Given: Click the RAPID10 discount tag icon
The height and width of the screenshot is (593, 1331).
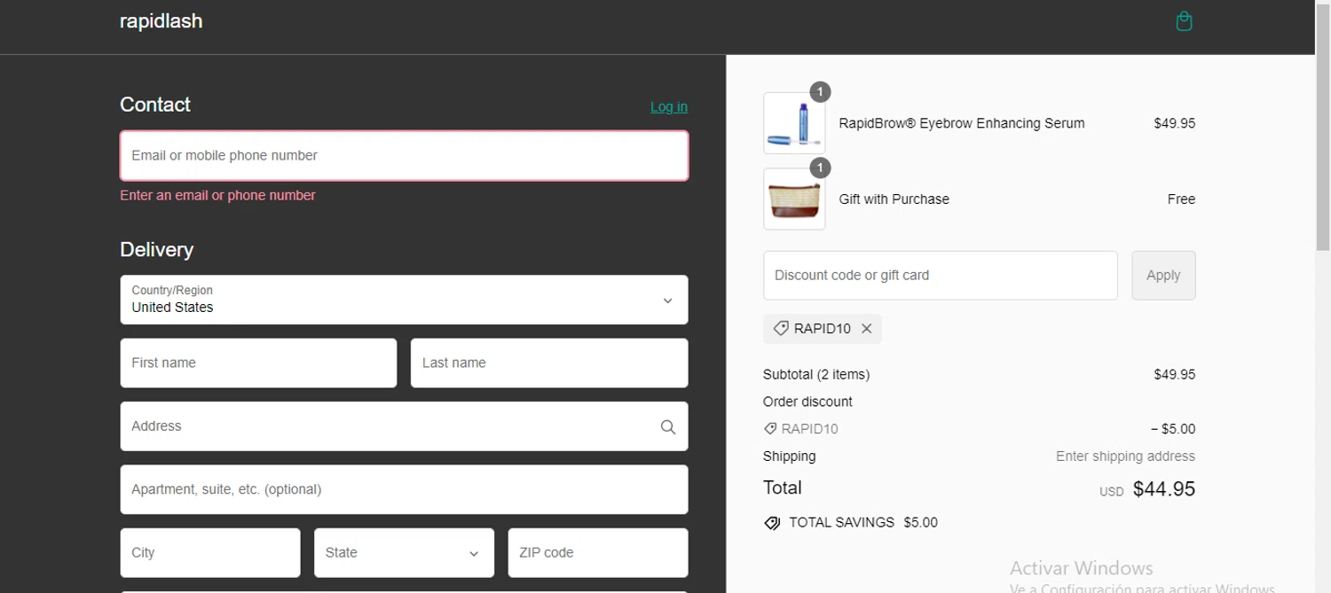Looking at the screenshot, I should click(x=781, y=329).
